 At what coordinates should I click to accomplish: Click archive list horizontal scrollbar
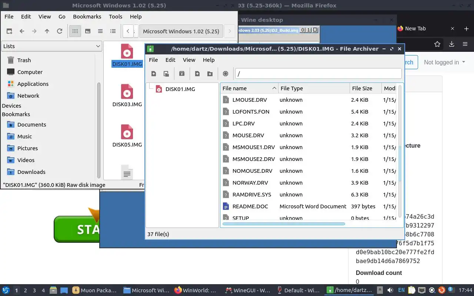point(284,224)
